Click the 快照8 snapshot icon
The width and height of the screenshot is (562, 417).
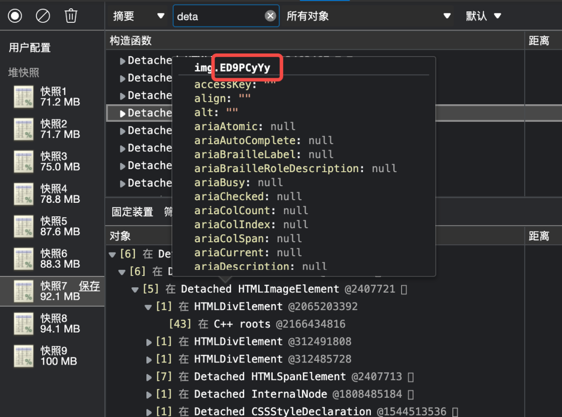pyautogui.click(x=23, y=323)
